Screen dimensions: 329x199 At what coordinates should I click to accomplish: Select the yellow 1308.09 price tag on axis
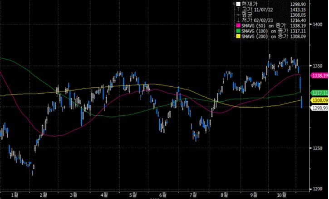tap(319, 100)
